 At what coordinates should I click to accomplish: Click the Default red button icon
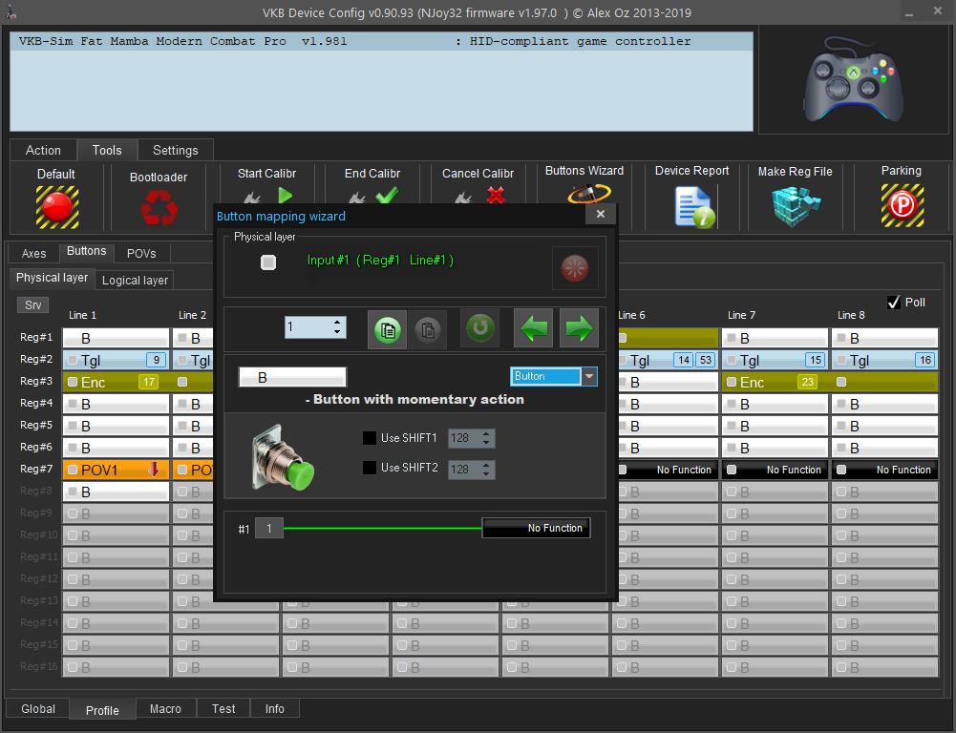pyautogui.click(x=56, y=207)
